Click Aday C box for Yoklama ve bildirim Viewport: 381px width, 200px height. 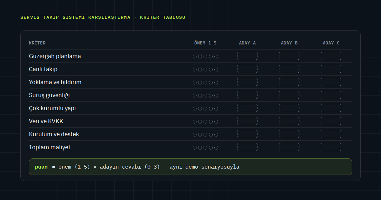(x=331, y=82)
